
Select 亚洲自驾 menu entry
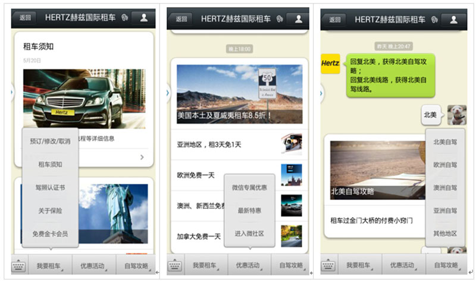pyautogui.click(x=445, y=211)
